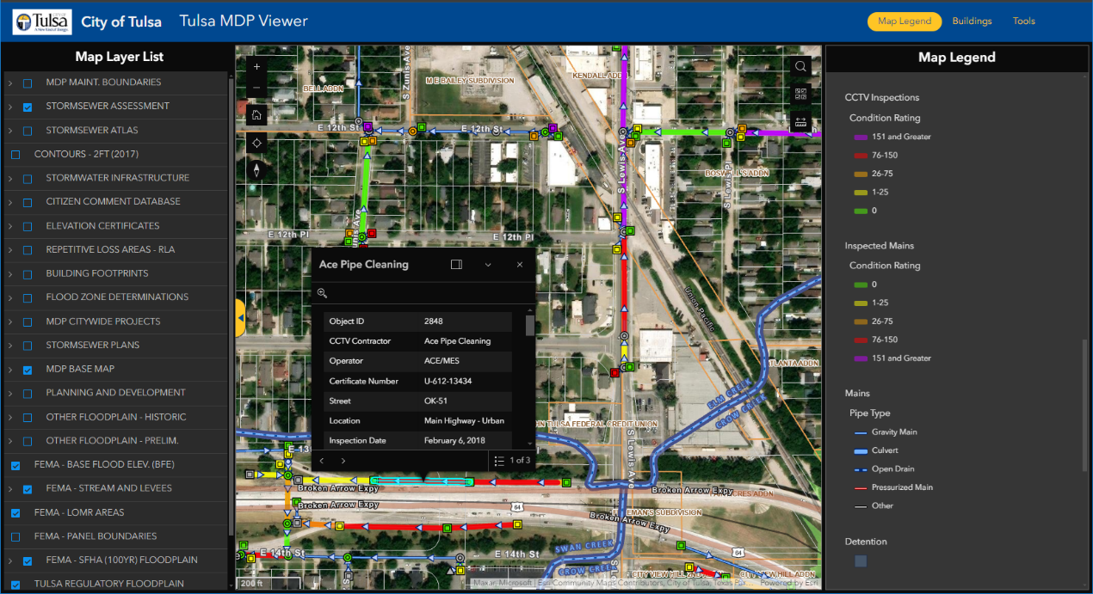Go to the next record with the popup arrow
The image size is (1093, 594).
[343, 460]
